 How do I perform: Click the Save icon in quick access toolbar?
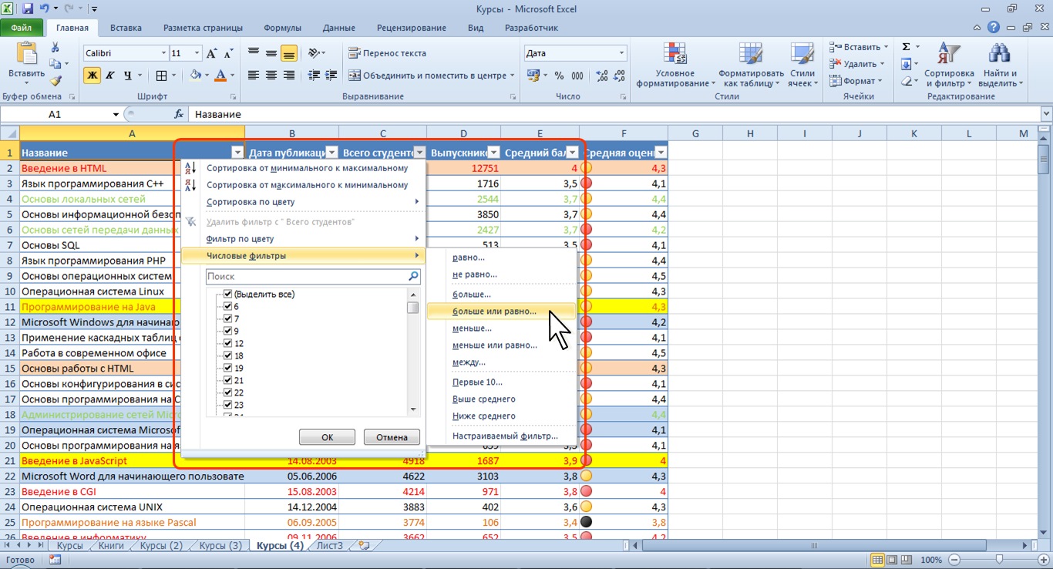coord(29,9)
